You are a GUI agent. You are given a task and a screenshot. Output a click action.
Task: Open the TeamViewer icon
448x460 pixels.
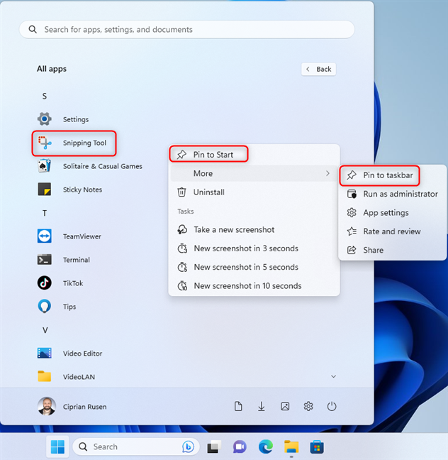(x=45, y=236)
